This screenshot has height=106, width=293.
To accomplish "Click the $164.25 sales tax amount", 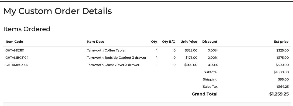I will (x=283, y=87).
